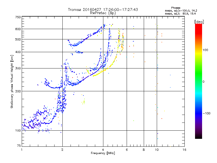This screenshot has width=217, height=163.
Task: Select the 'RwPretec (8p)' subtitle text
Action: point(103,13)
